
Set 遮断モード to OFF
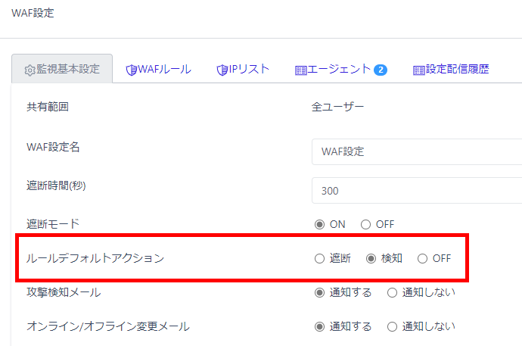point(365,224)
